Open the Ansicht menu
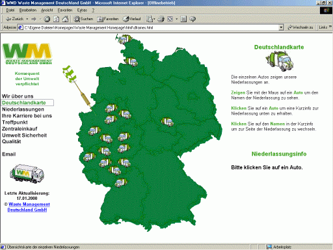 pos(47,10)
